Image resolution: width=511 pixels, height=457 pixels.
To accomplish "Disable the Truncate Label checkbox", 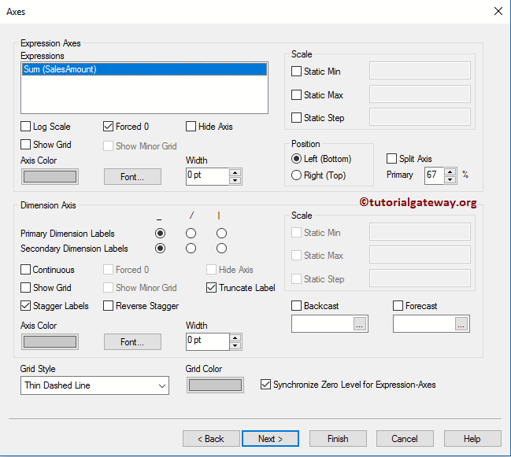I will [211, 287].
